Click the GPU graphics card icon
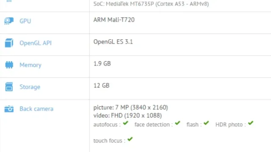 click(x=9, y=21)
